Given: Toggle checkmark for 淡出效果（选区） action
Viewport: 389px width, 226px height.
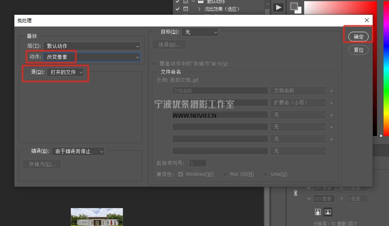Looking at the screenshot, I should coord(177,9).
